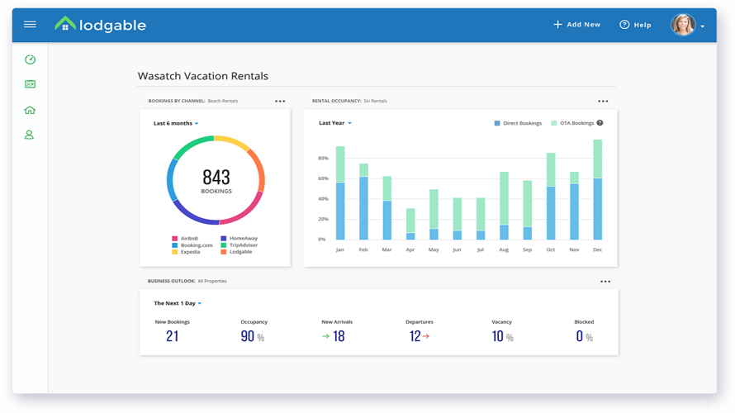The height and width of the screenshot is (413, 735).
Task: Select TripAdvisor legend entry
Action: pos(239,245)
